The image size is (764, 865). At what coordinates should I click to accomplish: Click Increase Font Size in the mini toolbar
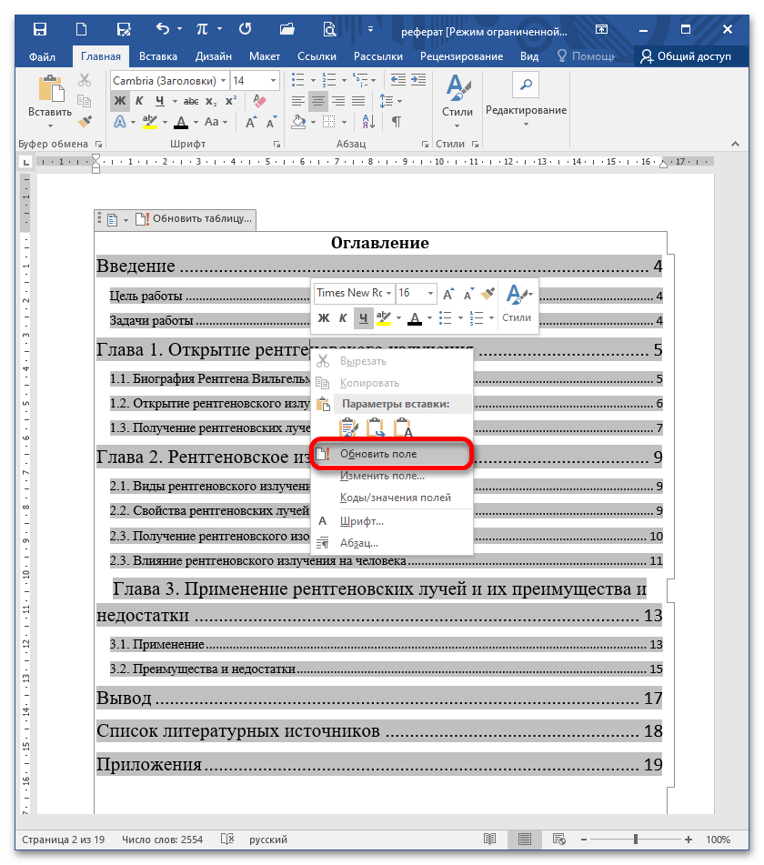coord(447,294)
